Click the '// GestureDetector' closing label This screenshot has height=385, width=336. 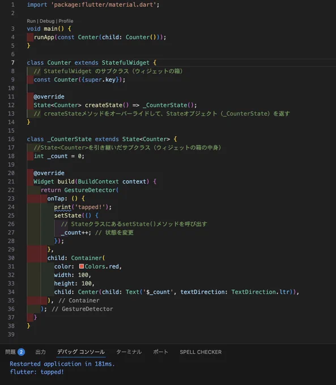coord(82,309)
